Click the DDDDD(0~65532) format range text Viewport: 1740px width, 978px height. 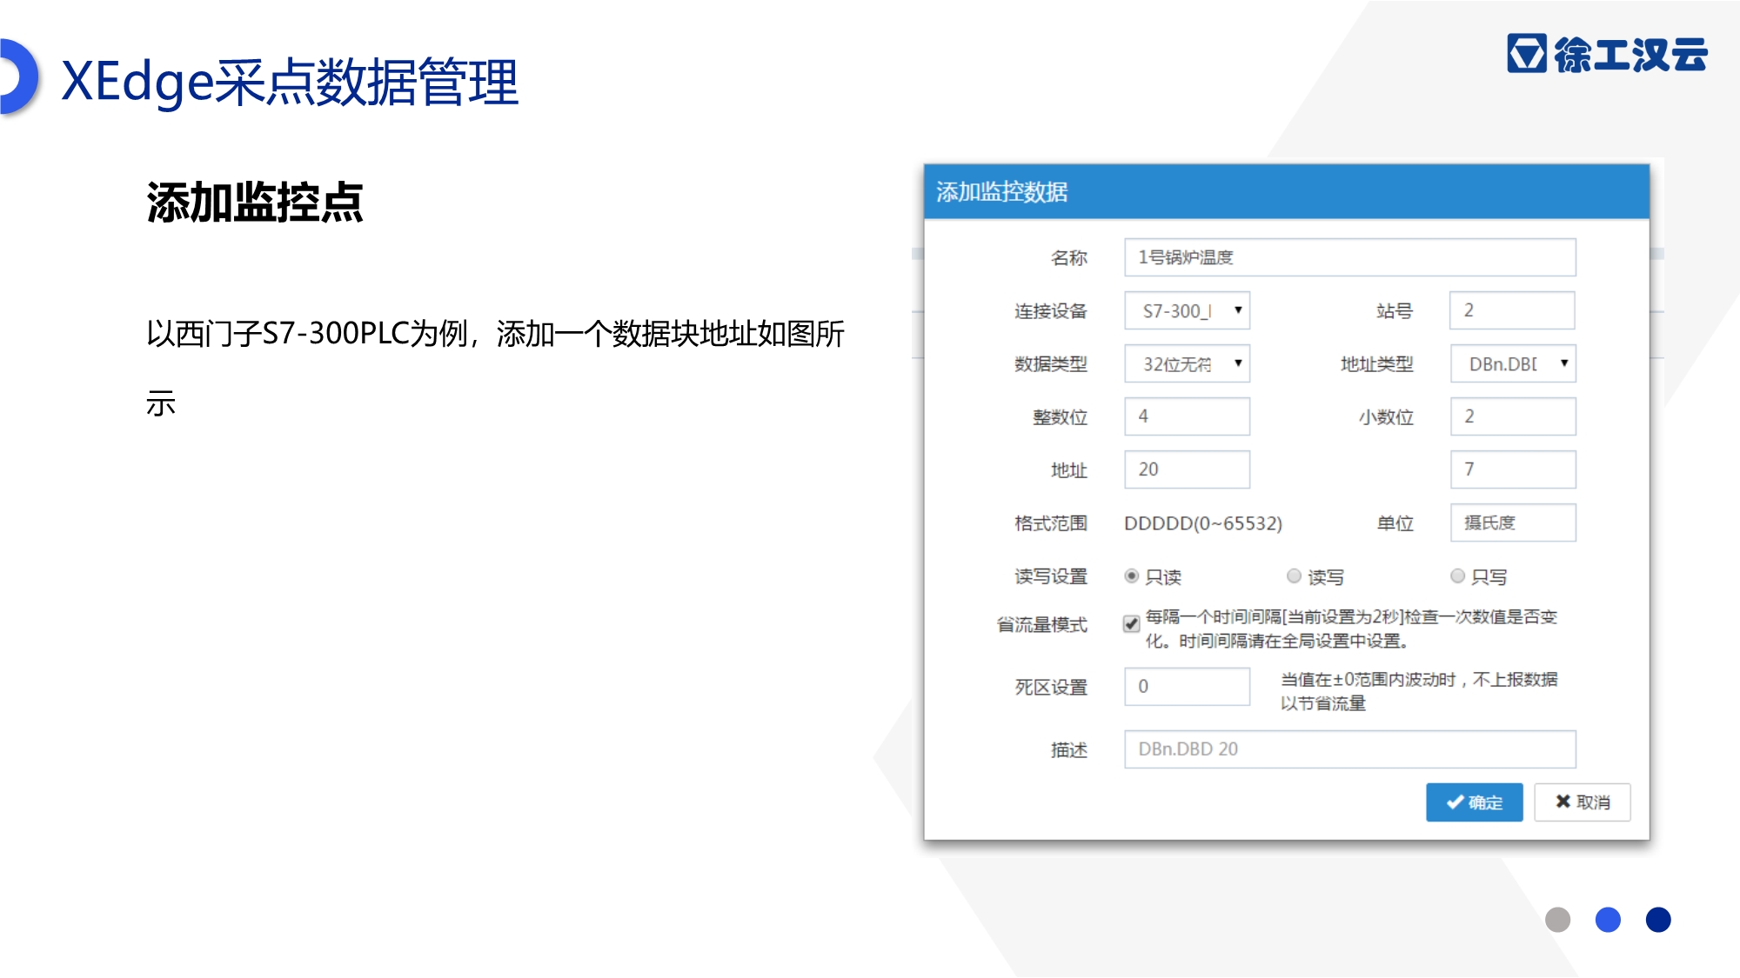[x=1203, y=523]
